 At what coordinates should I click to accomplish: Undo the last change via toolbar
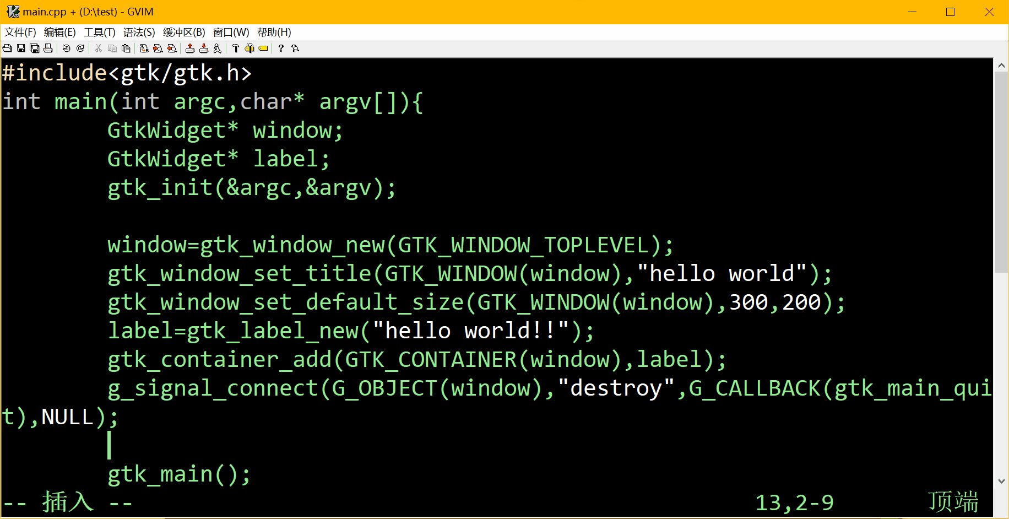pos(66,48)
